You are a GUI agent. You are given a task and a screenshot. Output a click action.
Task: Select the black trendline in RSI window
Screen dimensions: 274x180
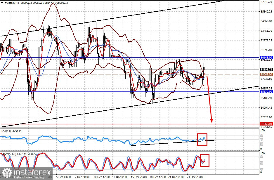pos(173,142)
